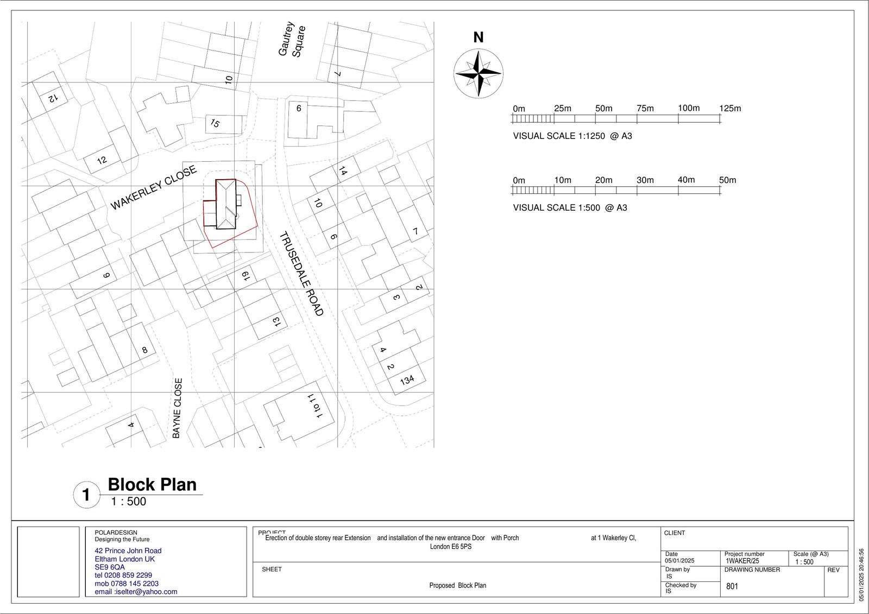Select the WAKERLEY CLOSE street label

[154, 188]
